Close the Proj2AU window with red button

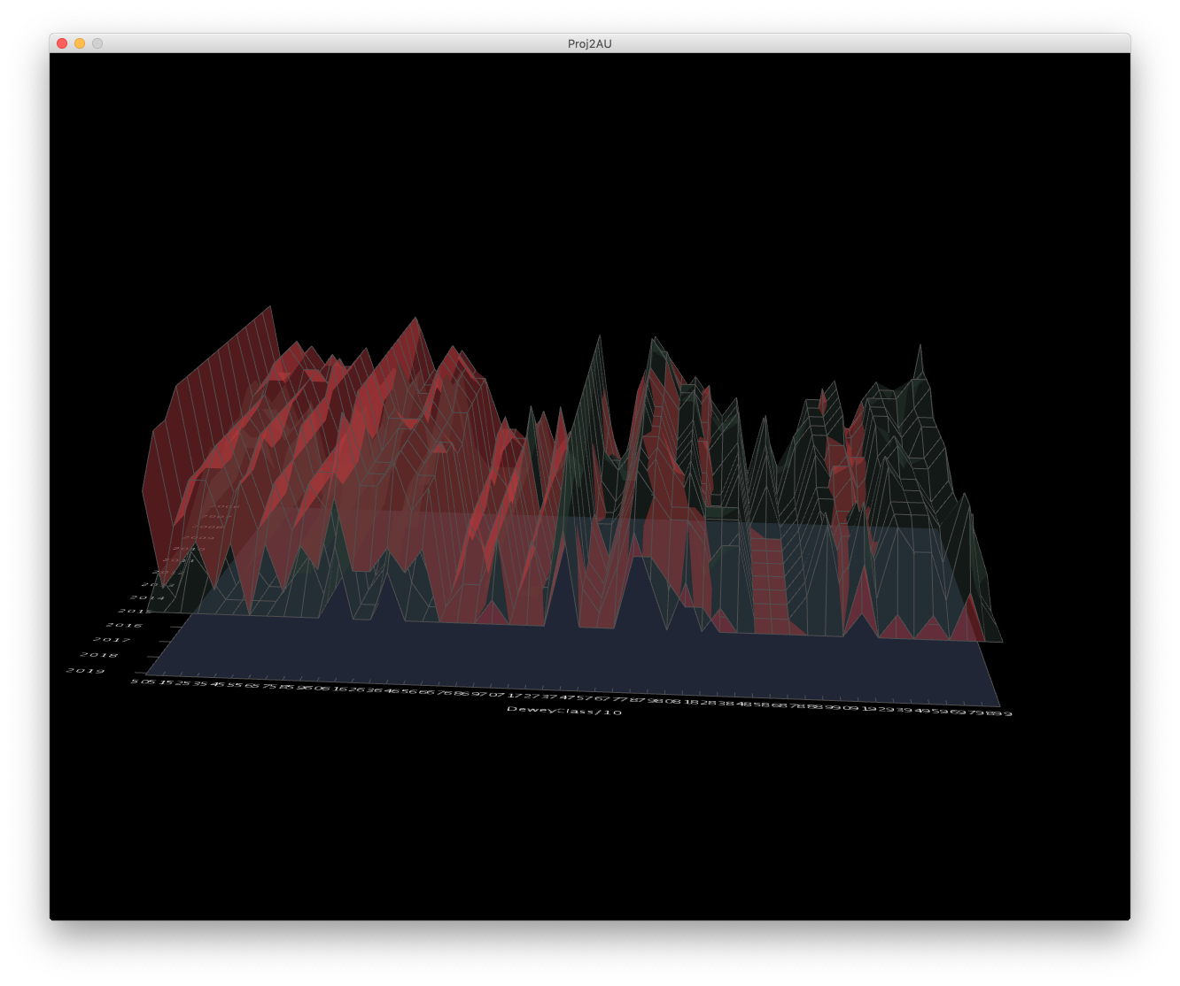pyautogui.click(x=62, y=43)
